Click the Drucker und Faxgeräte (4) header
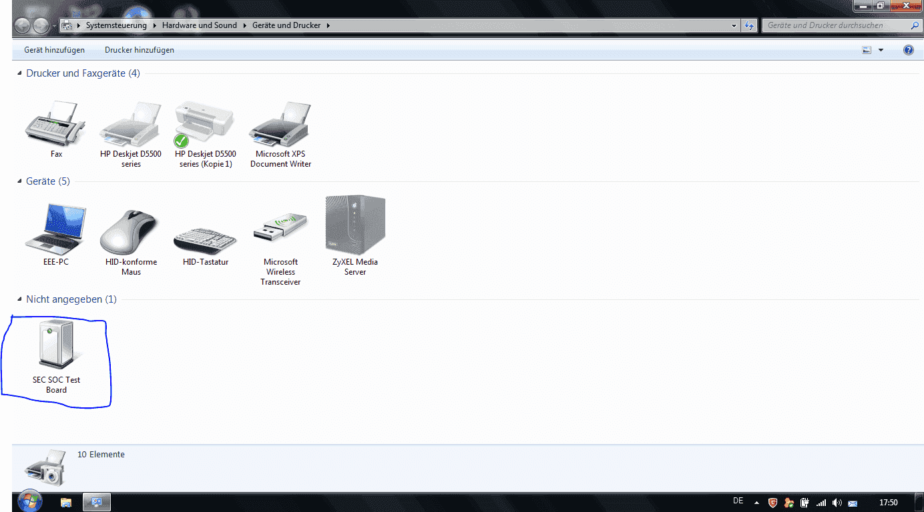The width and height of the screenshot is (924, 512). [x=83, y=73]
